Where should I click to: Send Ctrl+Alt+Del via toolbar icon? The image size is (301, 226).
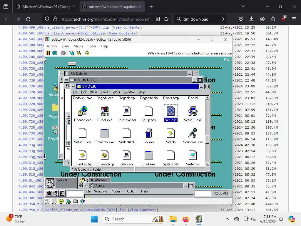point(72,53)
